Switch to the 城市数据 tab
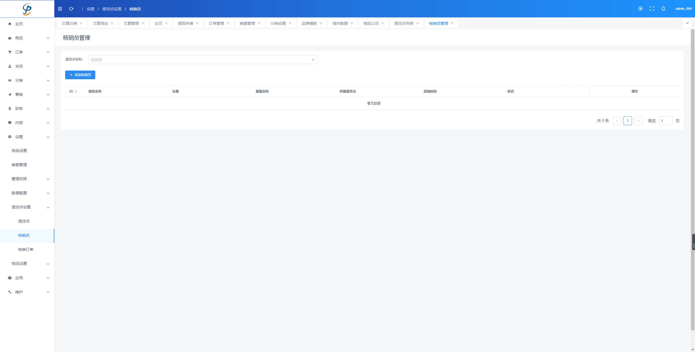 point(340,23)
